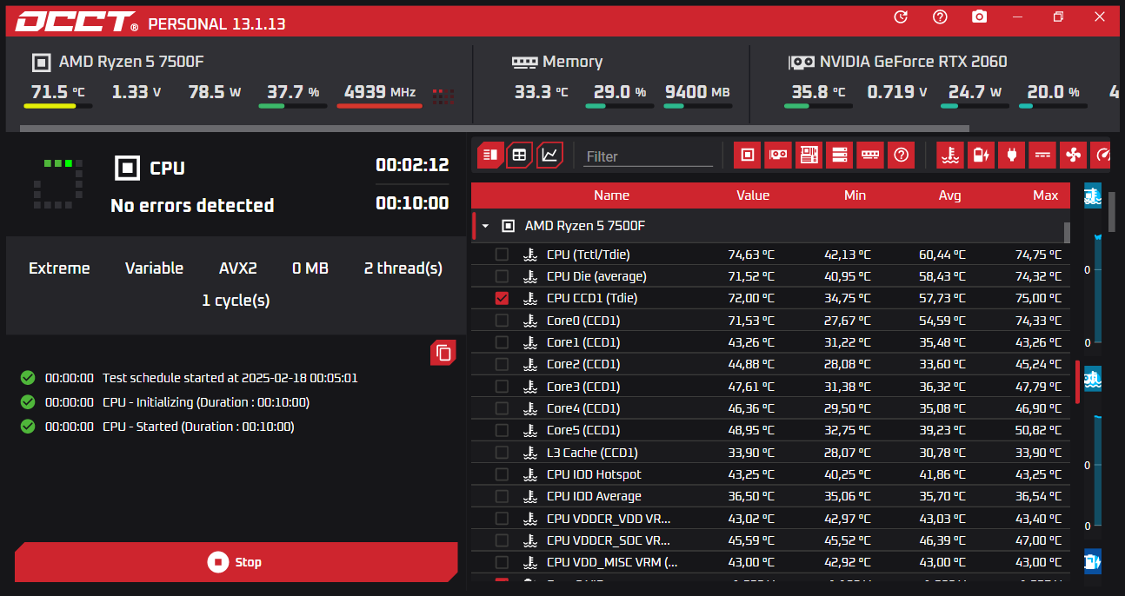
Task: Click the memory icon in the header
Action: point(524,63)
